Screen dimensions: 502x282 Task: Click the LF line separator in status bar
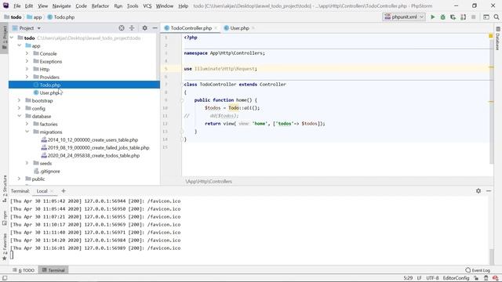click(419, 278)
